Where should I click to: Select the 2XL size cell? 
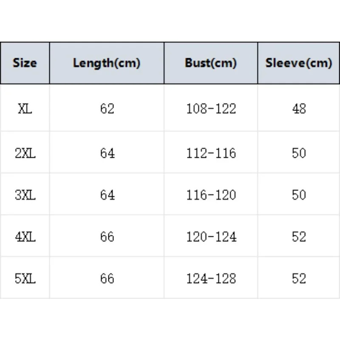coord(25,153)
